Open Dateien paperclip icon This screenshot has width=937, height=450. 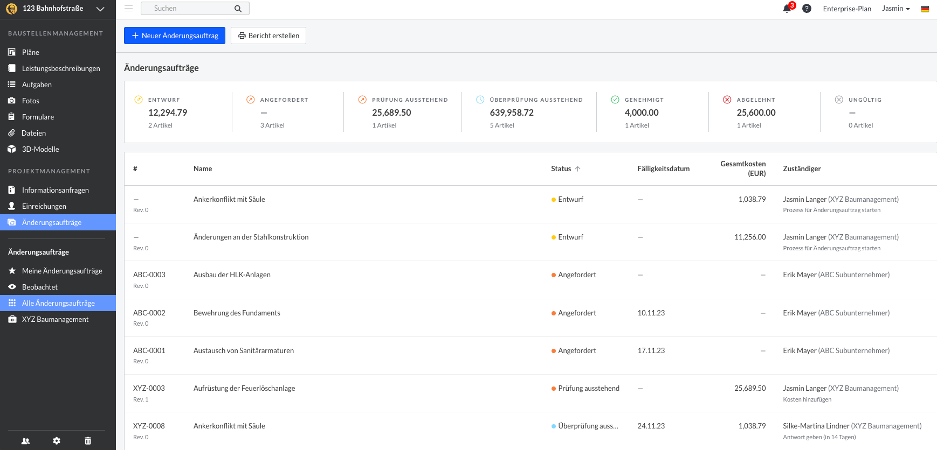click(x=11, y=133)
